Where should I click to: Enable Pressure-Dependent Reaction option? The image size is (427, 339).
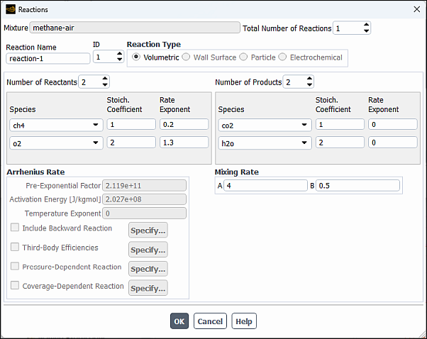click(x=15, y=267)
